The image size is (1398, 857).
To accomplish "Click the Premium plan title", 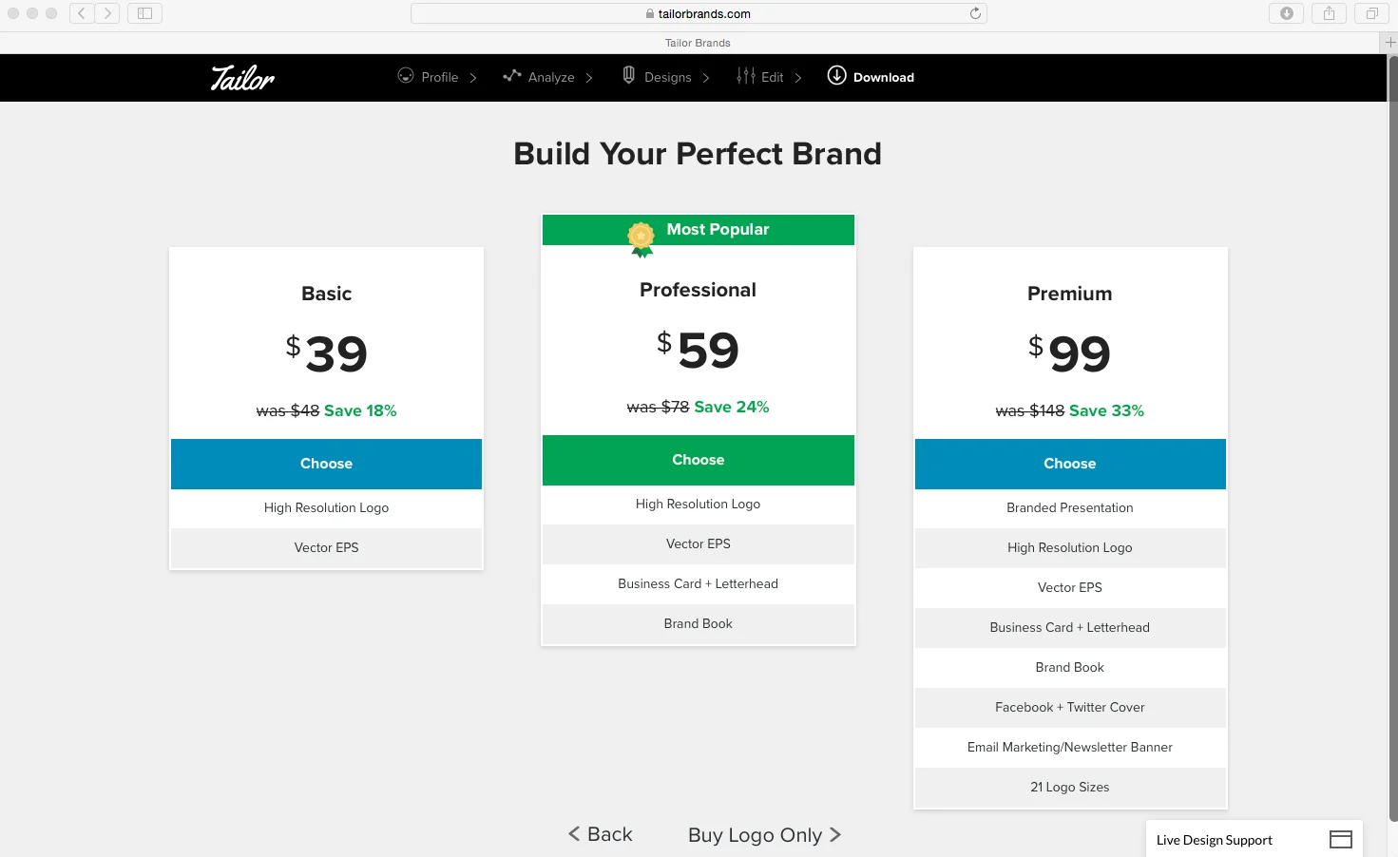I will click(x=1070, y=294).
